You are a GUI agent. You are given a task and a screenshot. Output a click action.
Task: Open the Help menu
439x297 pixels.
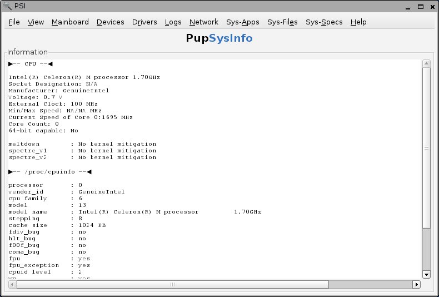point(358,22)
